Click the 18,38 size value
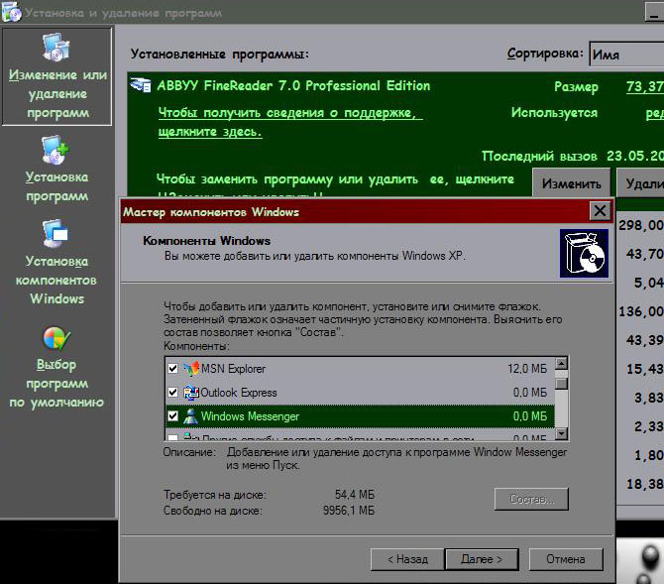 click(x=645, y=484)
